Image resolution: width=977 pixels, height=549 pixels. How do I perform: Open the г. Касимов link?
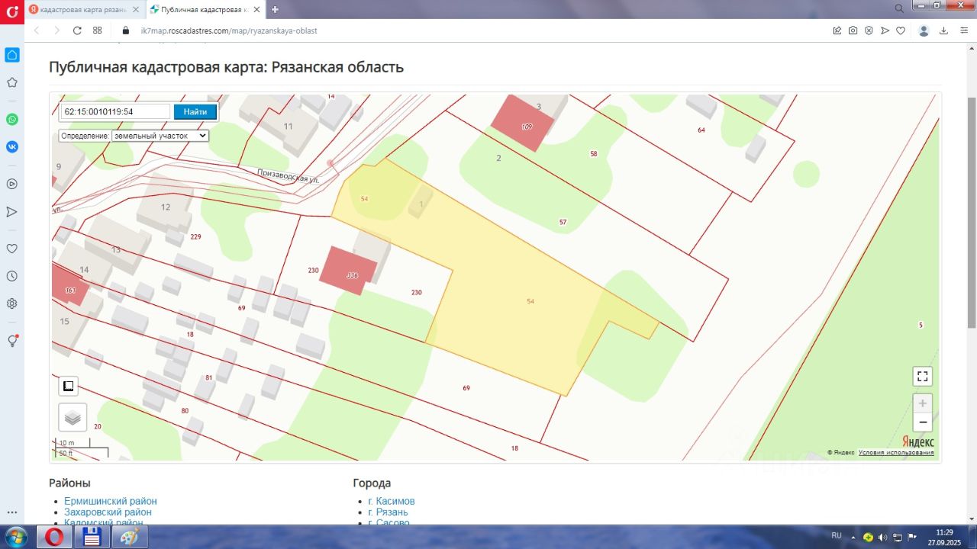(x=392, y=501)
